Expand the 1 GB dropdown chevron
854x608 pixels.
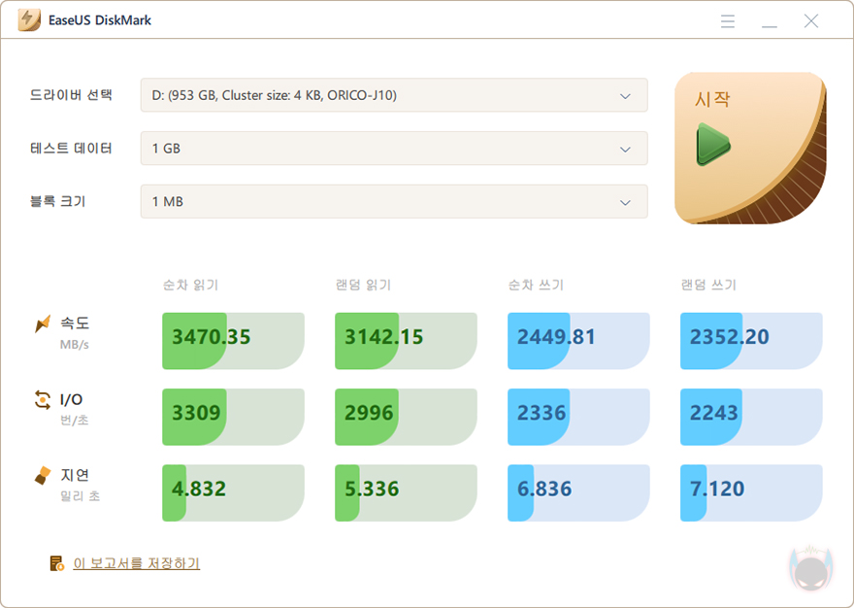[625, 149]
